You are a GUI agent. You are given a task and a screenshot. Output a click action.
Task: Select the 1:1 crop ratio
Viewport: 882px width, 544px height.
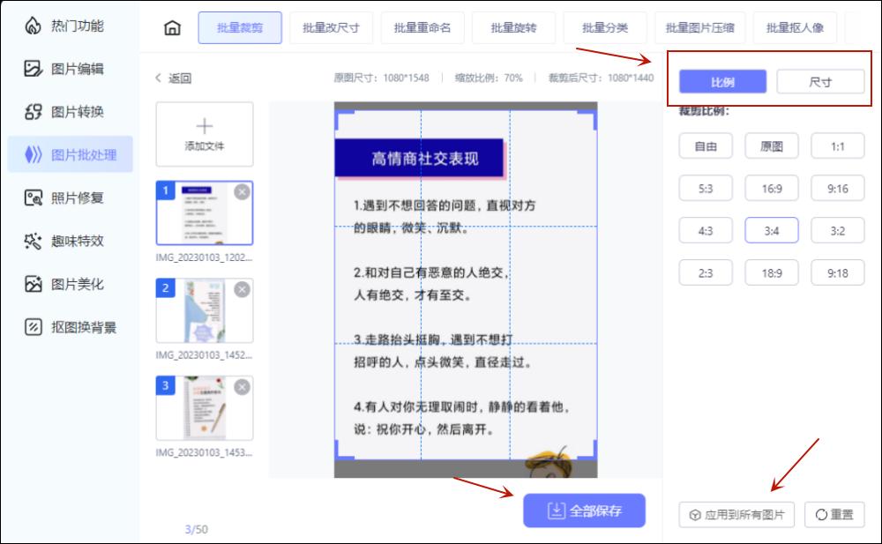[x=836, y=145]
